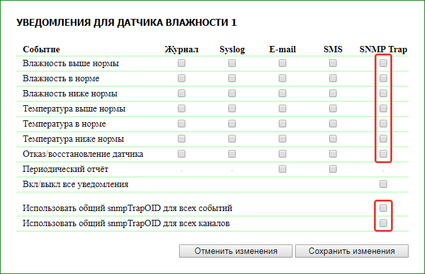This screenshot has height=274, width=425.
Task: Enable SMS for Периодический отчёт
Action: 333,169
